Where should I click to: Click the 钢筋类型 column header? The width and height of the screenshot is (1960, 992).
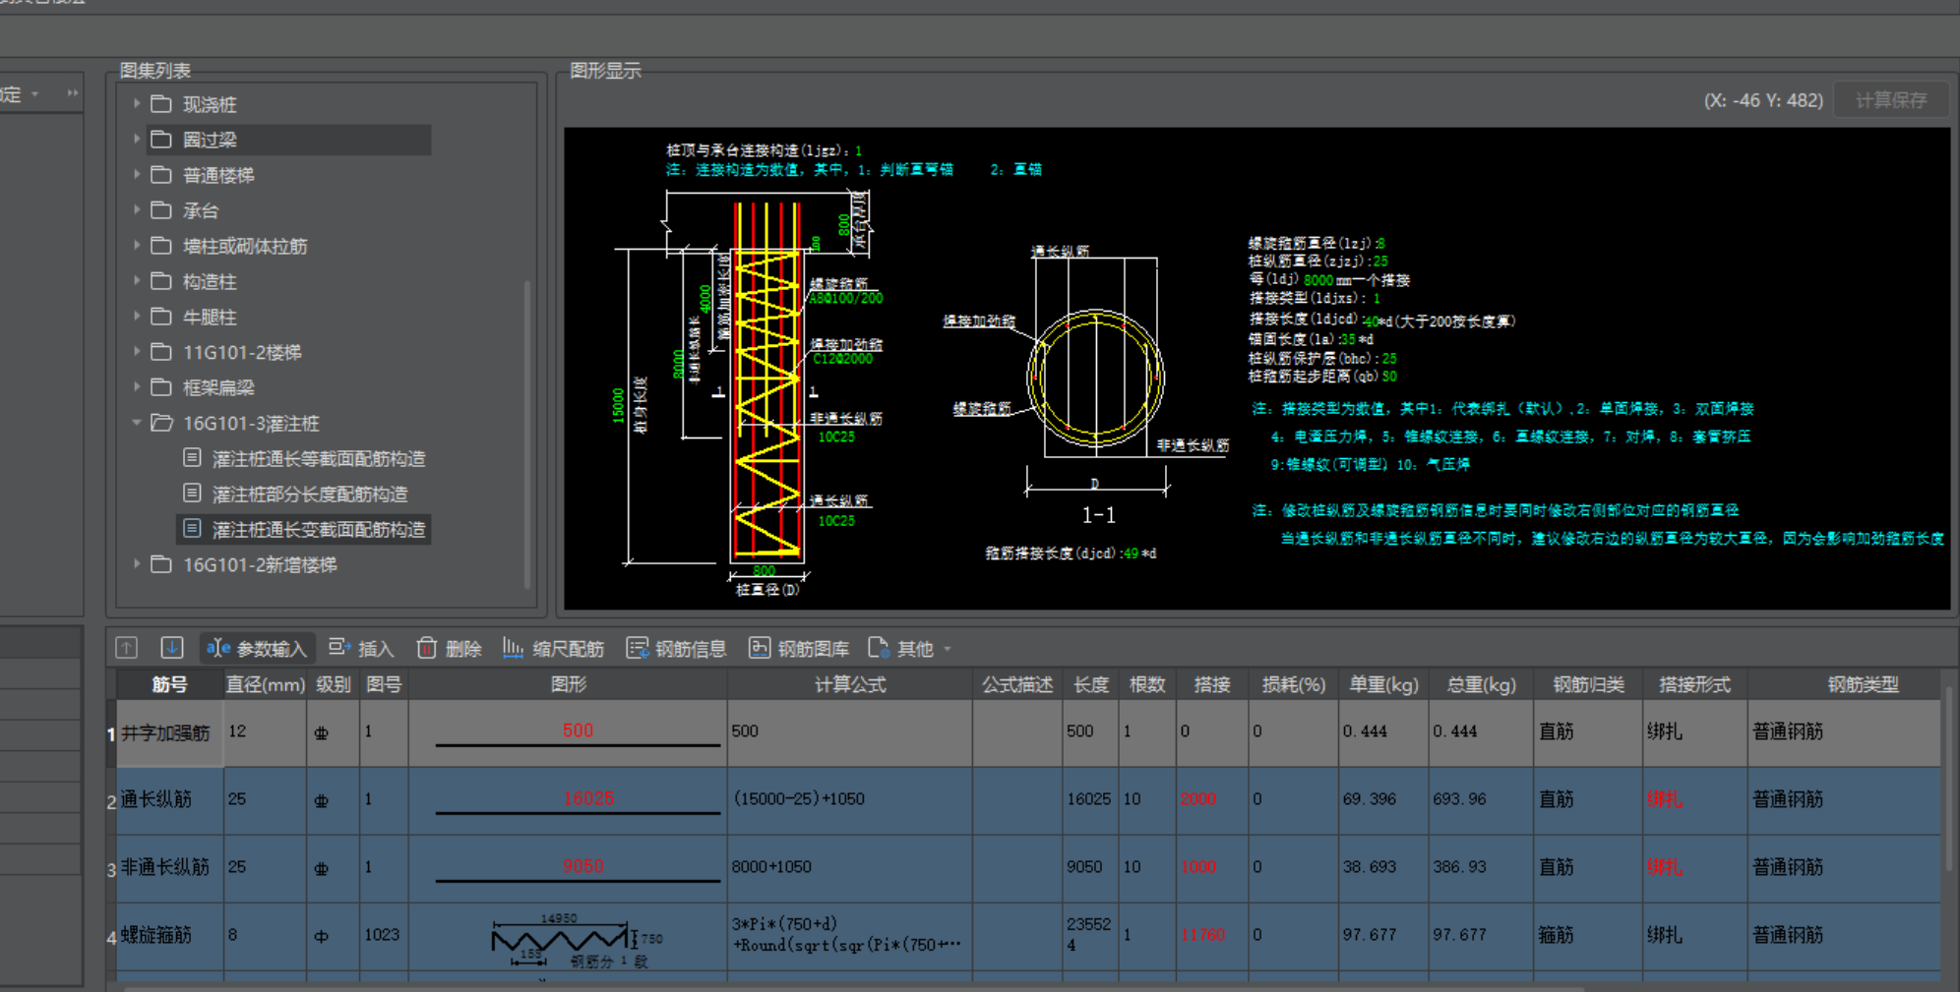coord(1863,684)
